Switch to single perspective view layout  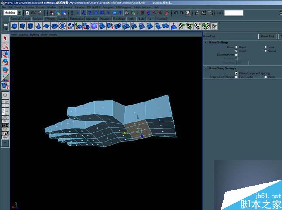pyautogui.click(x=5, y=95)
